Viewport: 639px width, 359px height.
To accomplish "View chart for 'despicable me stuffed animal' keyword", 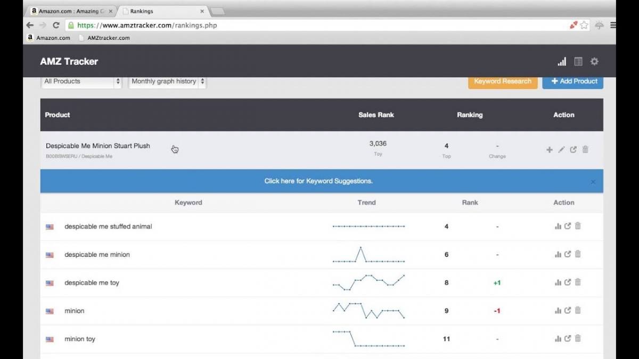I will pyautogui.click(x=558, y=226).
